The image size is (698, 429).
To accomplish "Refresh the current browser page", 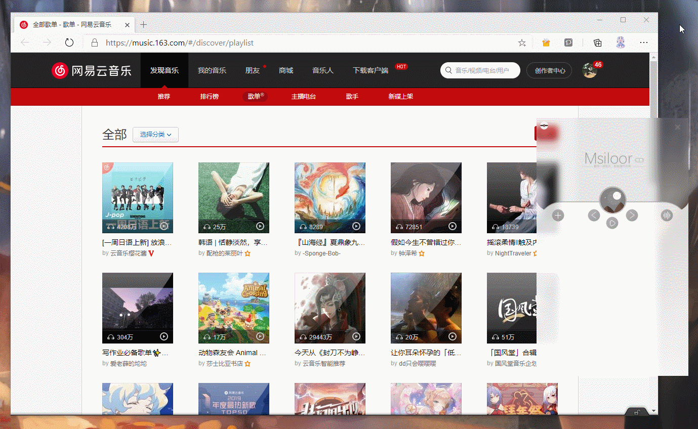I will pyautogui.click(x=69, y=43).
